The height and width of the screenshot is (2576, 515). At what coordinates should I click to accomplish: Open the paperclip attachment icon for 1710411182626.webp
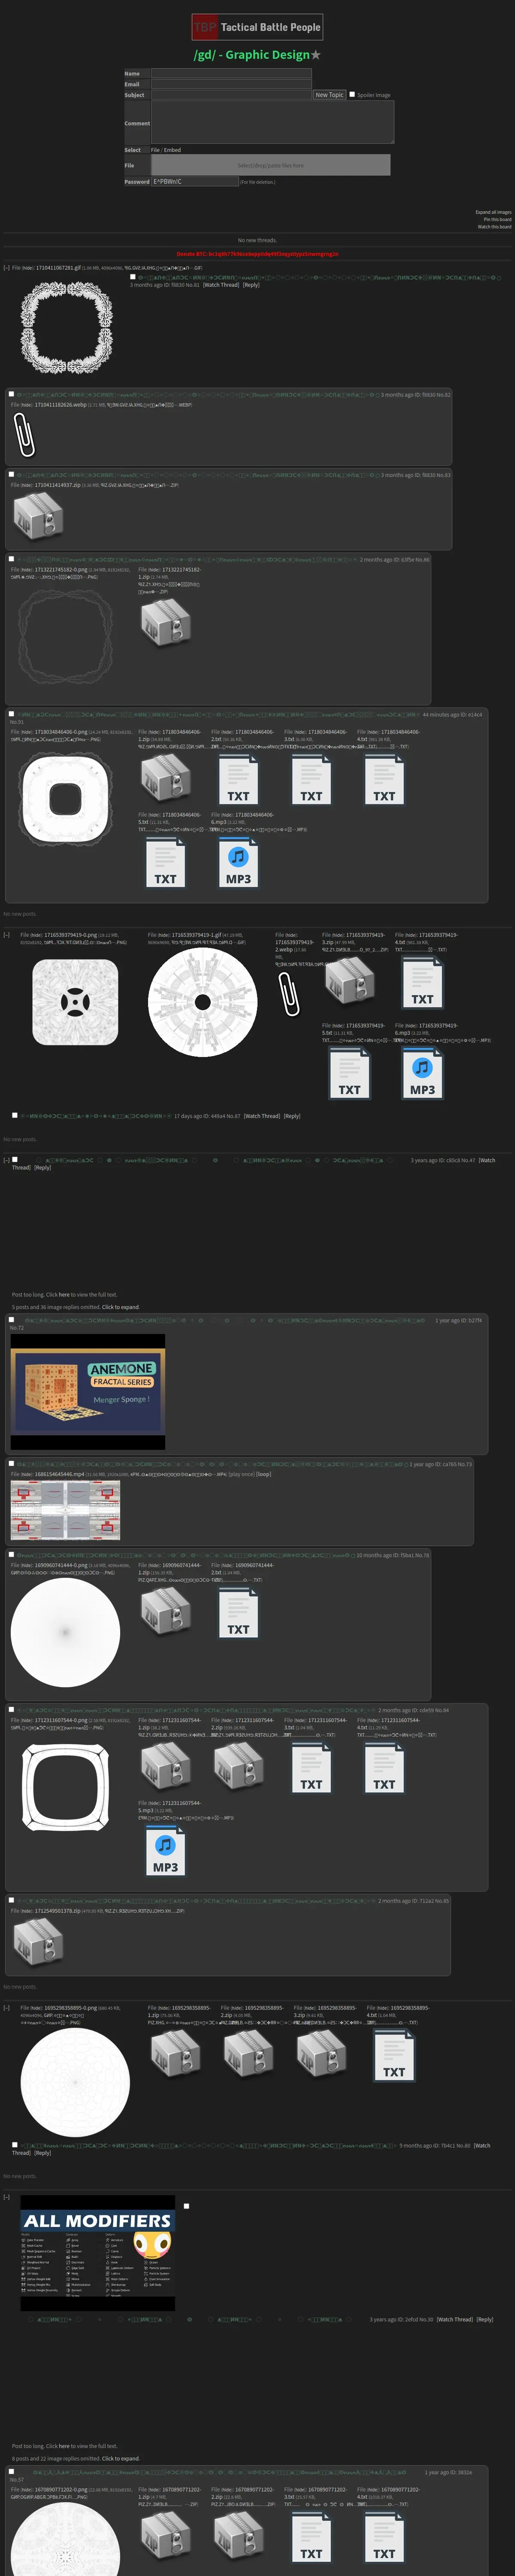click(x=25, y=434)
